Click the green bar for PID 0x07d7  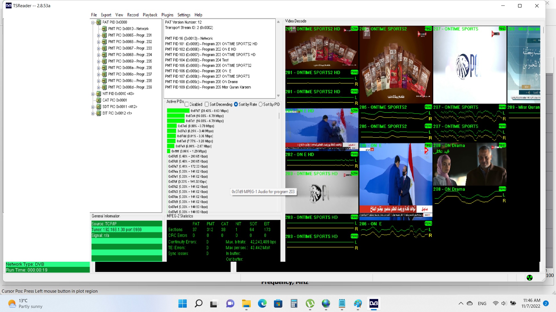tap(178, 111)
